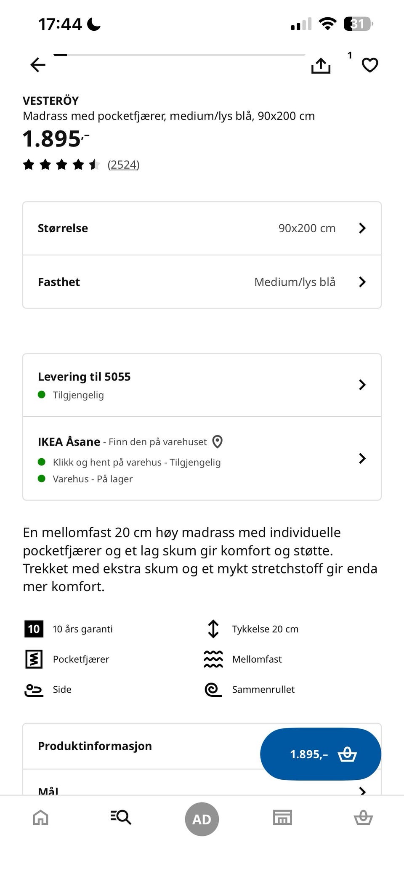Screen dimensions: 404x874
Task: Open IKEA Åsane store availability details
Action: (202, 458)
